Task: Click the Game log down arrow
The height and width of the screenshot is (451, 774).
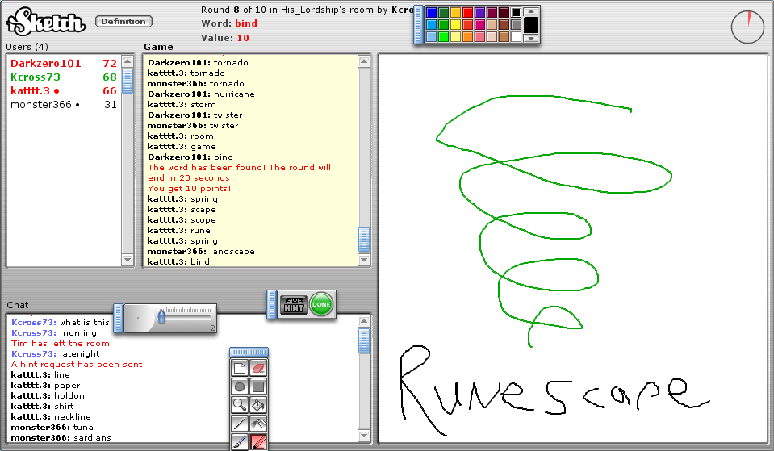Action: pyautogui.click(x=364, y=260)
